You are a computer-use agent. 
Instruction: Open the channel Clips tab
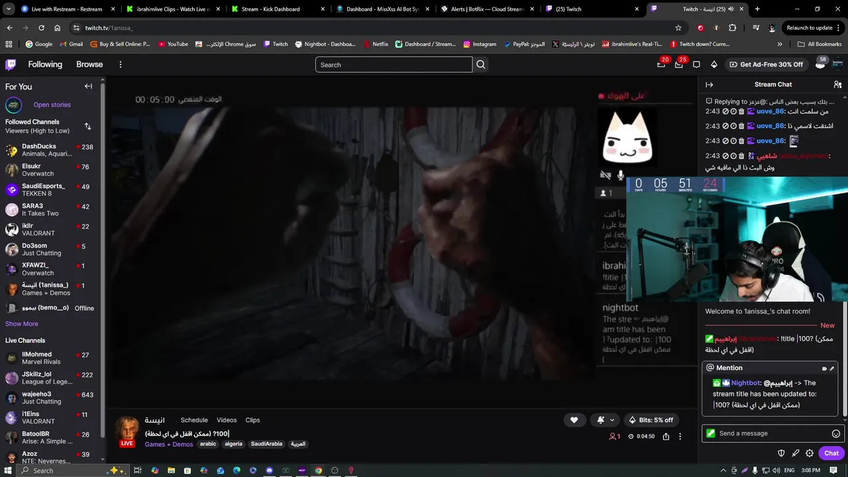pos(252,420)
